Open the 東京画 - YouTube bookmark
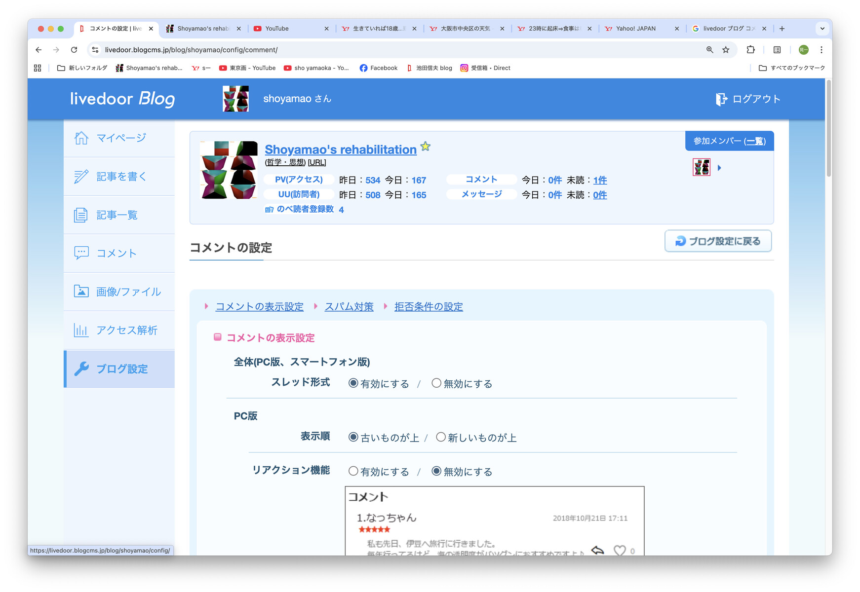860x592 pixels. click(247, 68)
